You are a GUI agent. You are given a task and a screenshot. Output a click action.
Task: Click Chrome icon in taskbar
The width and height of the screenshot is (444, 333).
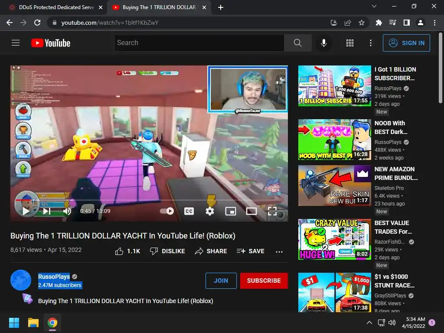(52, 323)
